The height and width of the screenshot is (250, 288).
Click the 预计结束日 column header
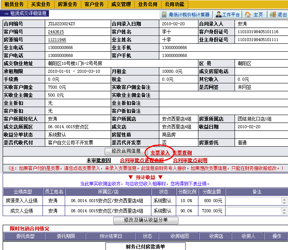(x=111, y=236)
